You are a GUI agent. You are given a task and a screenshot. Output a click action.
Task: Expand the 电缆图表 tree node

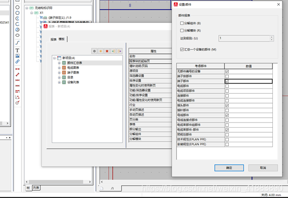coord(59,68)
